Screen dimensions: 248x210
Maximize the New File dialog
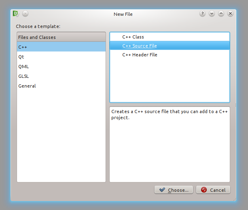(221, 14)
